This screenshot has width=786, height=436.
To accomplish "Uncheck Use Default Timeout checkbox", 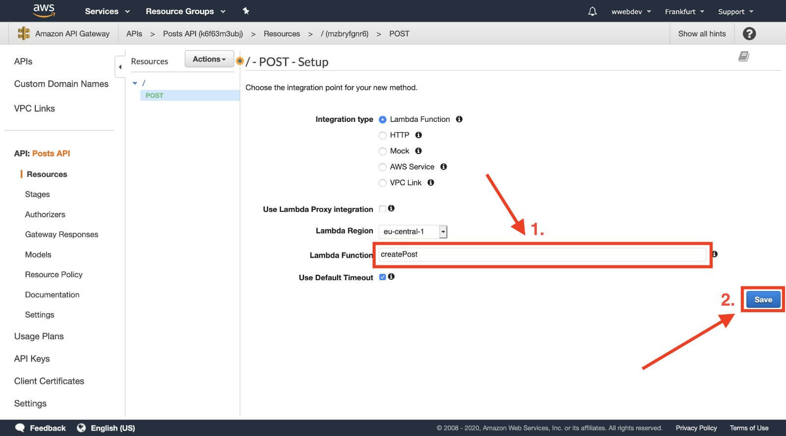I will pos(383,277).
